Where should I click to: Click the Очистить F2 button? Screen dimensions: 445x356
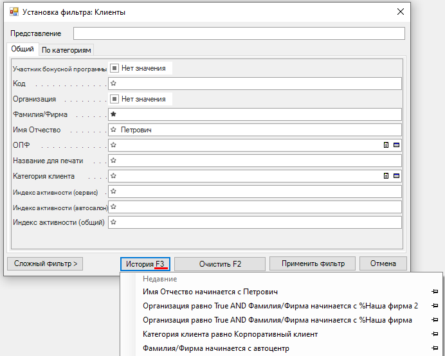pos(219,263)
